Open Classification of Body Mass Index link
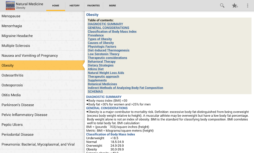254x153 pixels. pos(112,31)
